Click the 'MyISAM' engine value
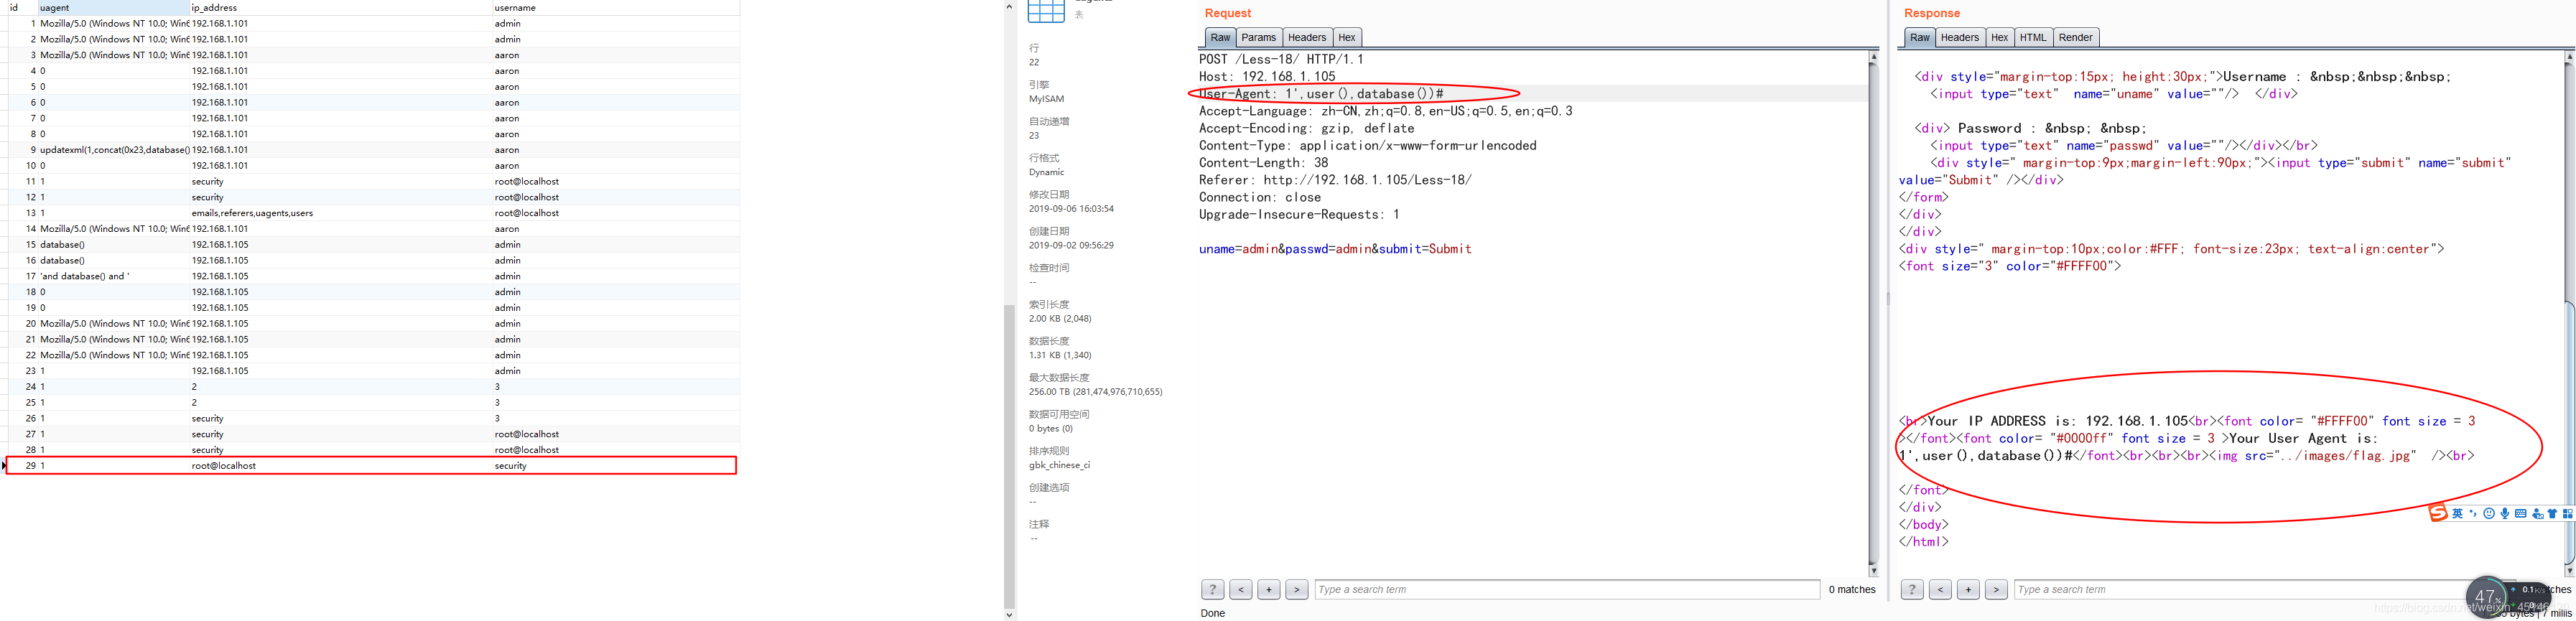This screenshot has width=2576, height=621. pyautogui.click(x=1046, y=99)
